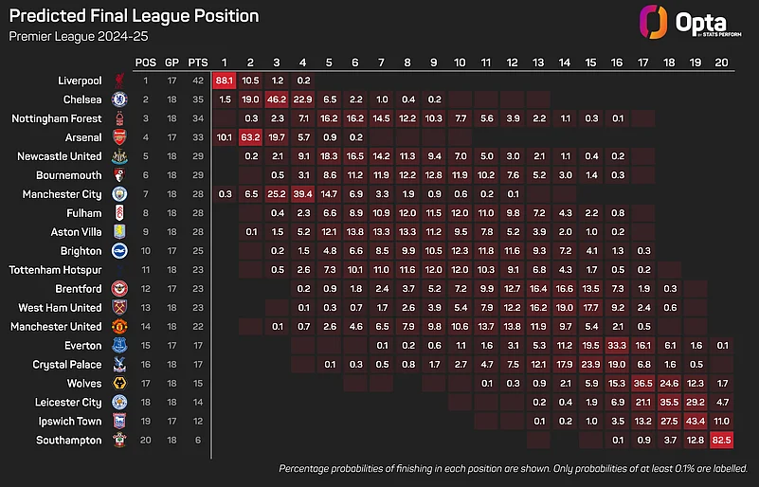Screen dimensions: 759x487
Task: Click Arsenal's 63.2 probability cell
Action: [250, 137]
